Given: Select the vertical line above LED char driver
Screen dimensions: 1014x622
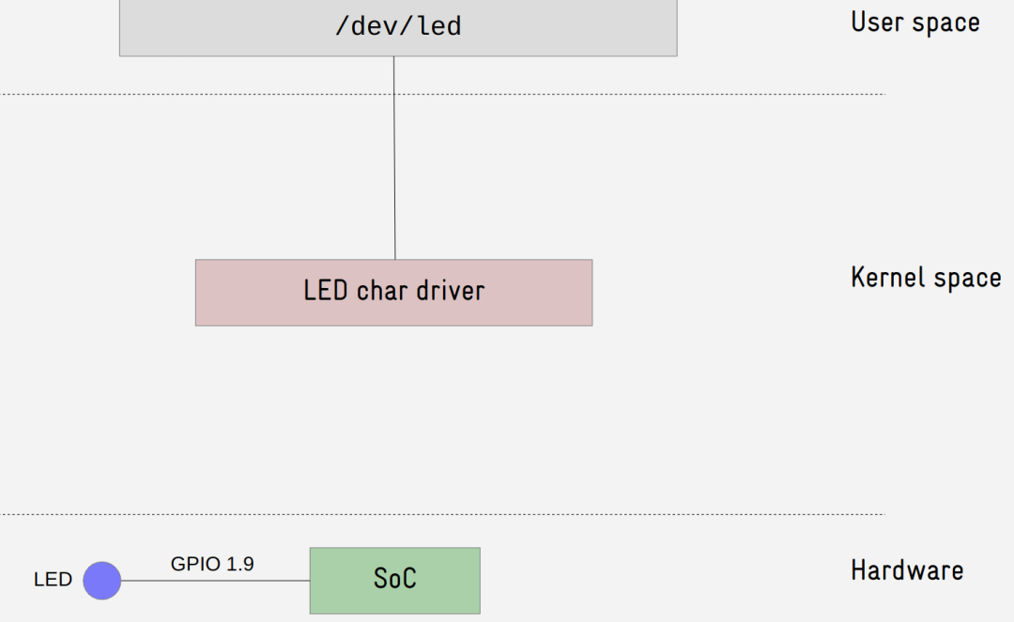Looking at the screenshot, I should point(394,158).
